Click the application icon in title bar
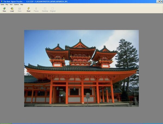The height and width of the screenshot is (124, 163). [1, 1]
